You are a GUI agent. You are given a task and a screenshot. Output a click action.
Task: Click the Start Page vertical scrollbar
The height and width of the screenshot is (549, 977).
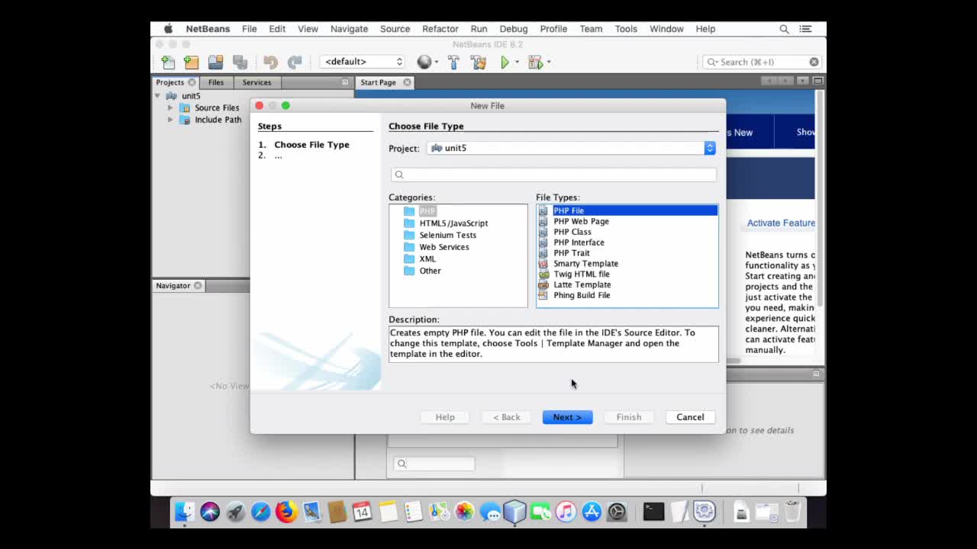coord(820,198)
